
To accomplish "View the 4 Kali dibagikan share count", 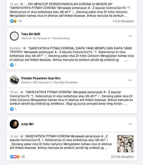I will pyautogui.click(x=123, y=21).
